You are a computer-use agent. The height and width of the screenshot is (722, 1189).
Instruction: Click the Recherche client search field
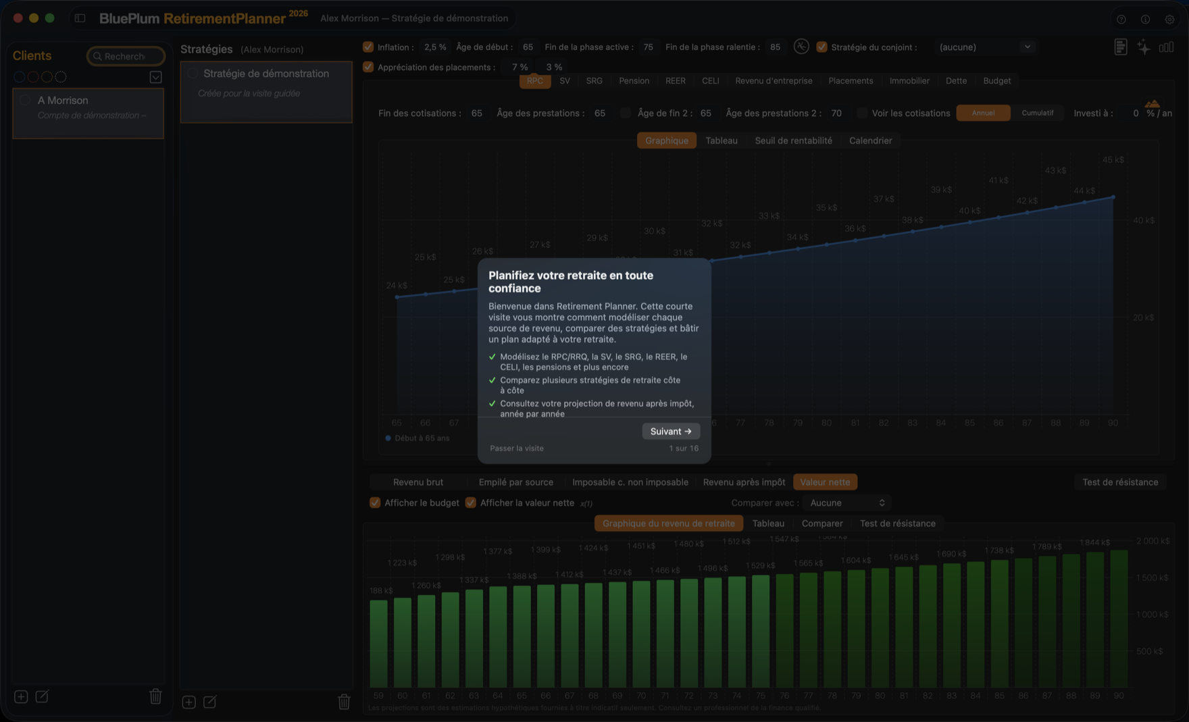click(x=126, y=56)
